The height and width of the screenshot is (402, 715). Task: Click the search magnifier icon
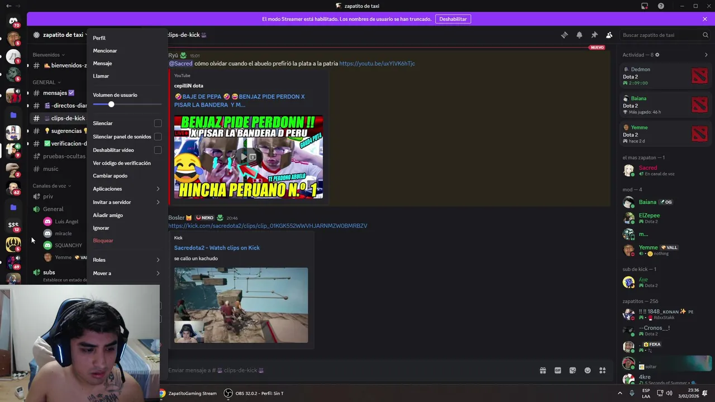pyautogui.click(x=706, y=35)
